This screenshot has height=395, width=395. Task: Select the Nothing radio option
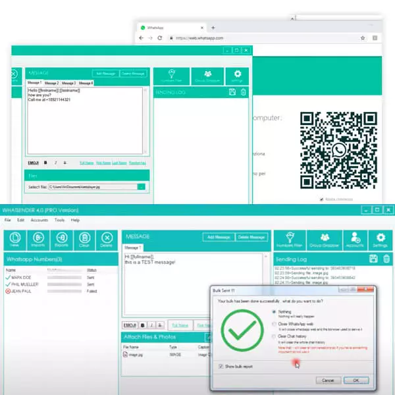coord(274,311)
